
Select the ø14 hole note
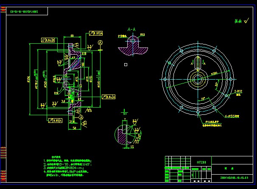(x=212, y=124)
